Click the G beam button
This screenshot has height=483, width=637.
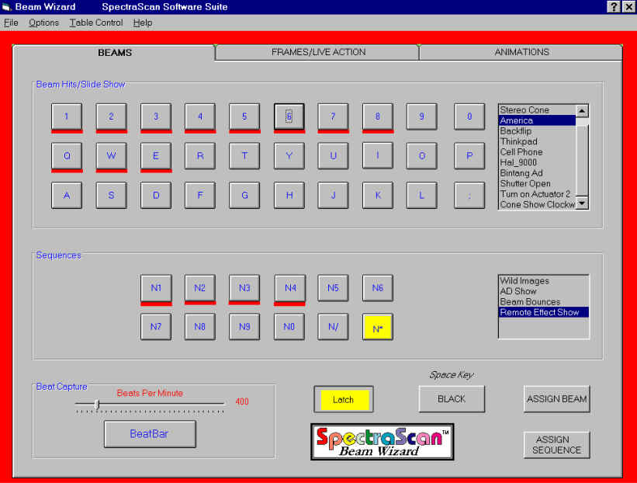244,196
